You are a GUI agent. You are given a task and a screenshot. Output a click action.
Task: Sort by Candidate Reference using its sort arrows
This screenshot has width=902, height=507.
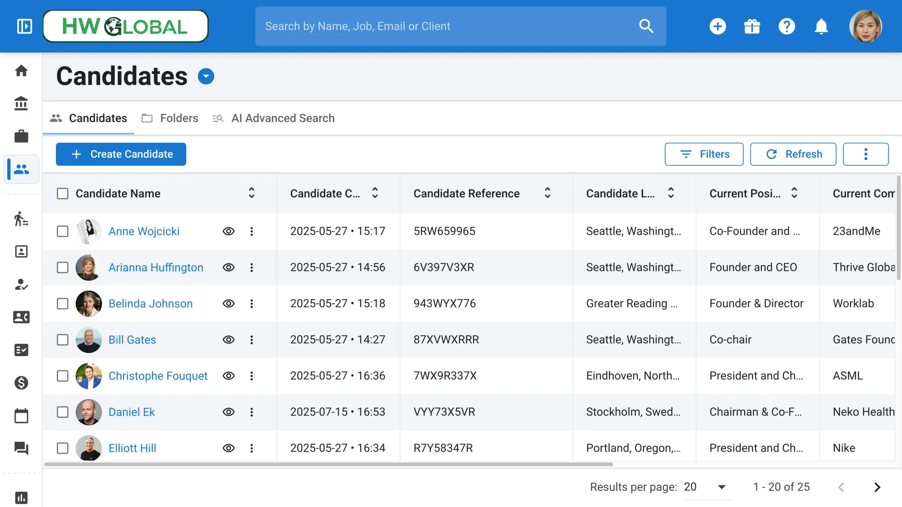click(x=547, y=193)
